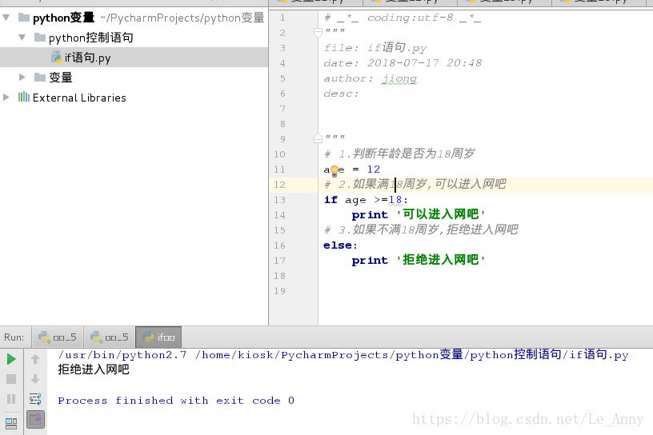
Task: Click the folder icon beside 变量
Action: pos(39,77)
